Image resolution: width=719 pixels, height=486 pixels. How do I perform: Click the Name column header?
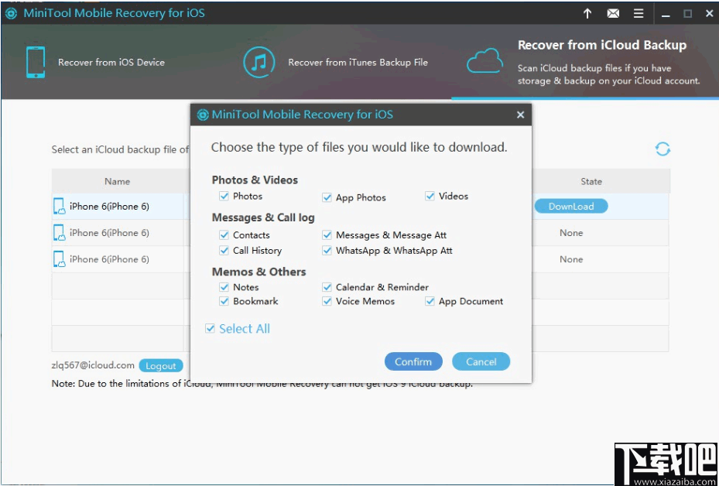pos(118,182)
